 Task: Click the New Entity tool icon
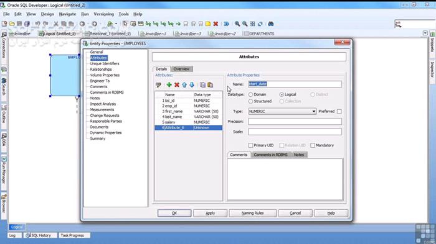point(133,24)
